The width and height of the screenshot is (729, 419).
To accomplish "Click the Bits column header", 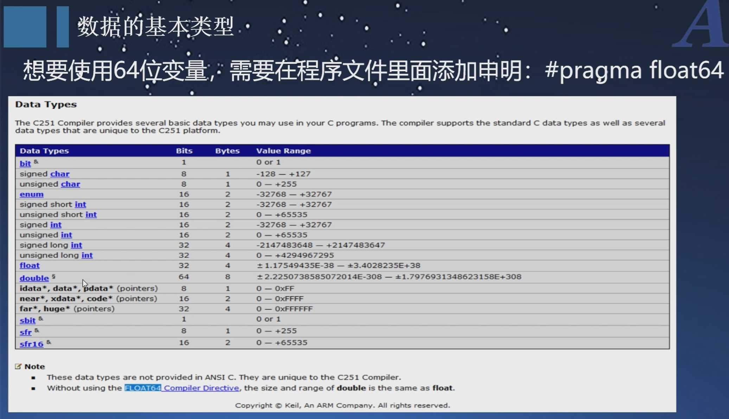I will click(x=184, y=151).
